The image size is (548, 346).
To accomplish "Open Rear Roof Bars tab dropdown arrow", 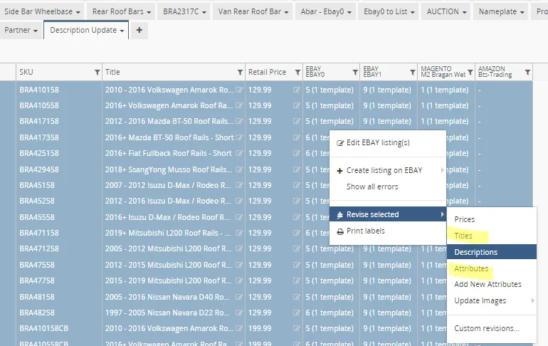I will point(149,13).
